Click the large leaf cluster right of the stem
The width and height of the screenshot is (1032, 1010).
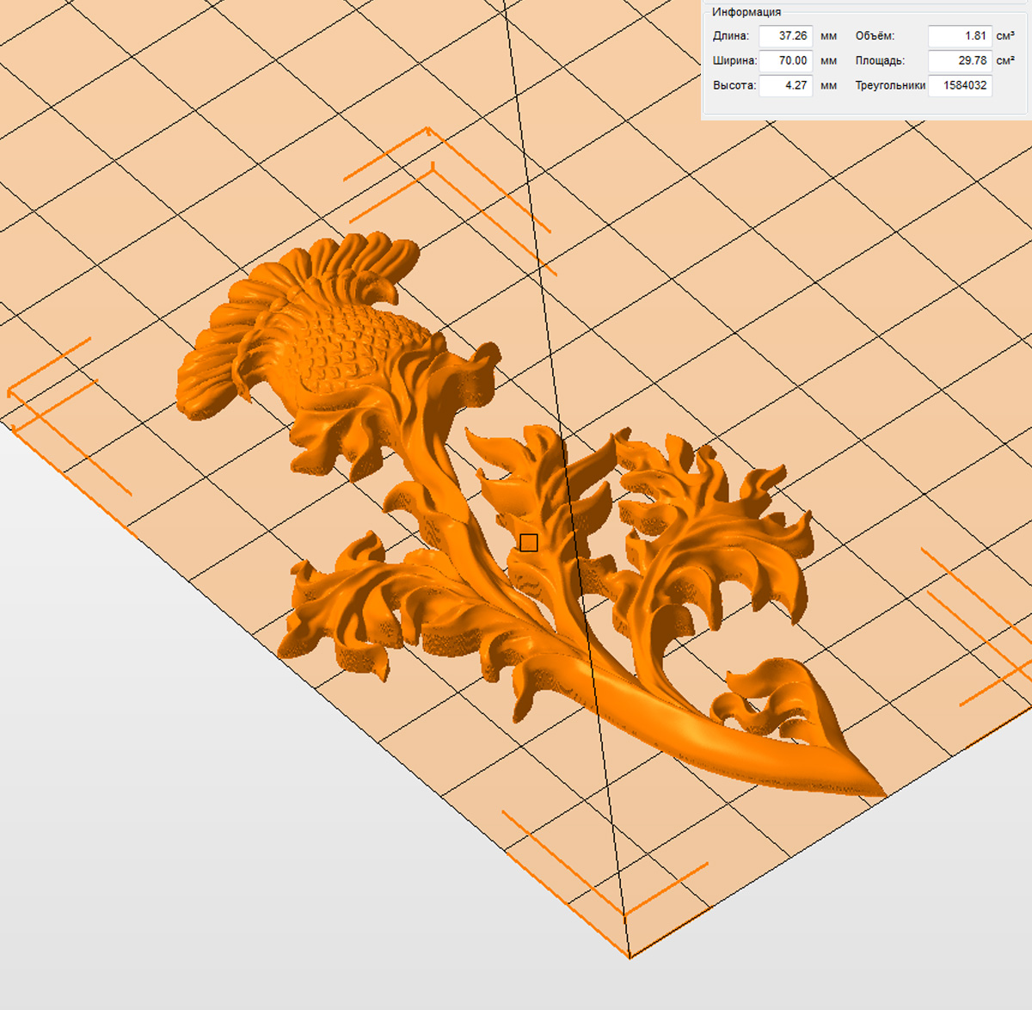(714, 533)
